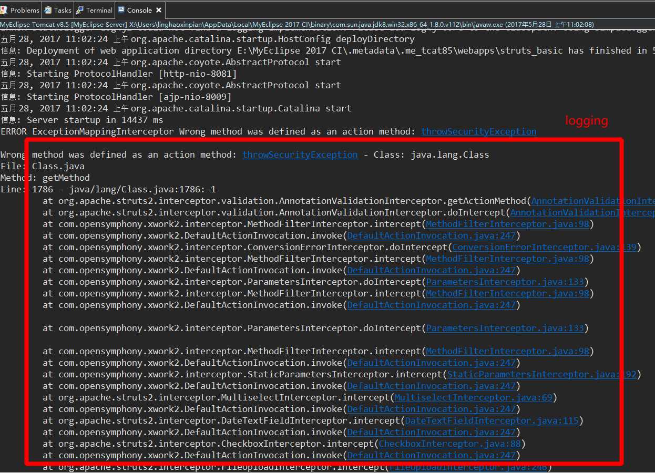Open ConversionErrorInterceptor.java:139 link
This screenshot has width=655, height=473.
point(544,247)
